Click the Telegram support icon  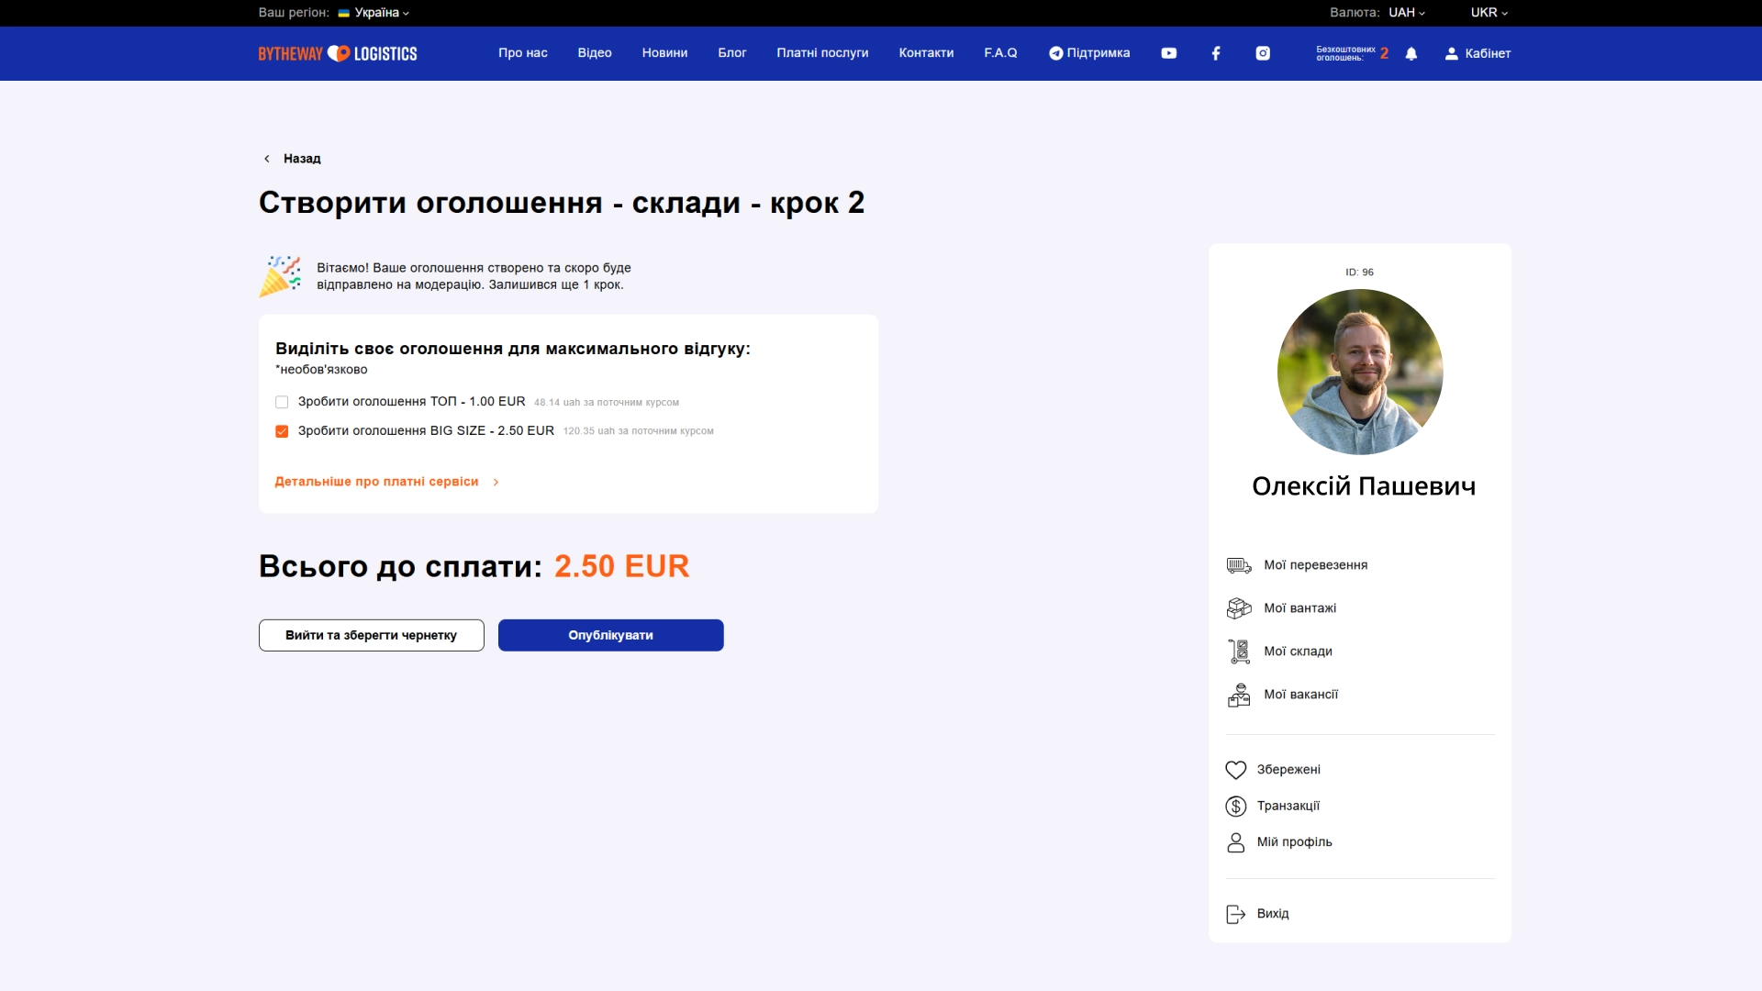pos(1056,53)
